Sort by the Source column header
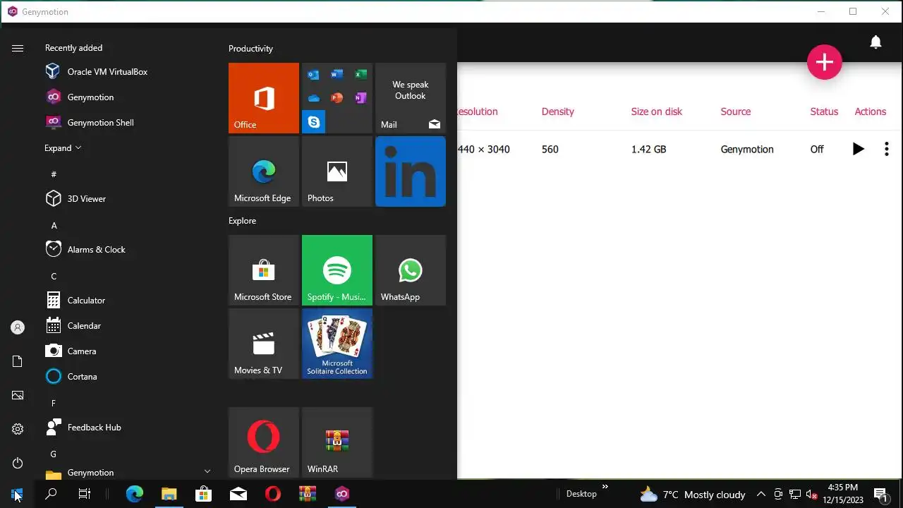The height and width of the screenshot is (508, 903). point(735,111)
